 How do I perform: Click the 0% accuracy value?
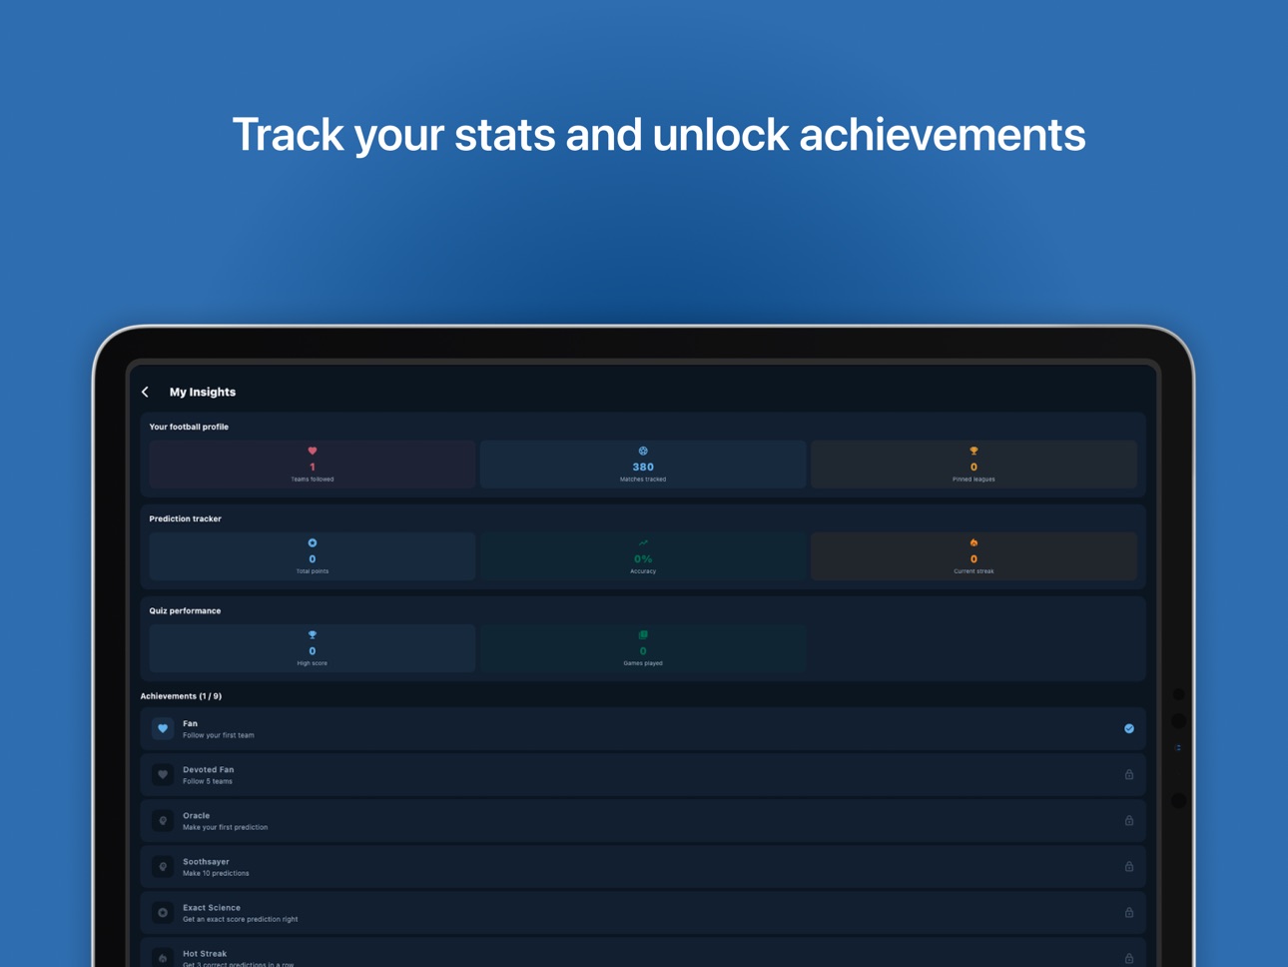point(643,558)
